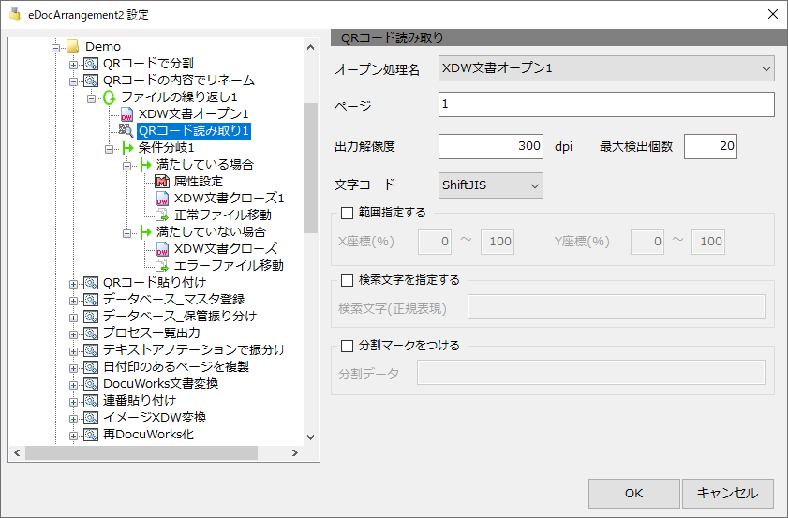Click the QRコード読み取り1 magnifier icon

click(126, 130)
